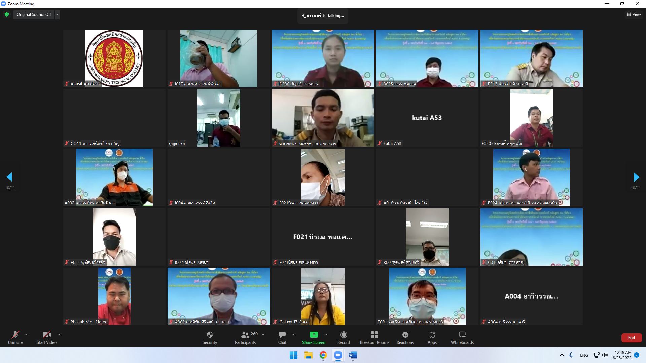Screen dimensions: 646x363
Task: Open the Participants panel
Action: 245,337
